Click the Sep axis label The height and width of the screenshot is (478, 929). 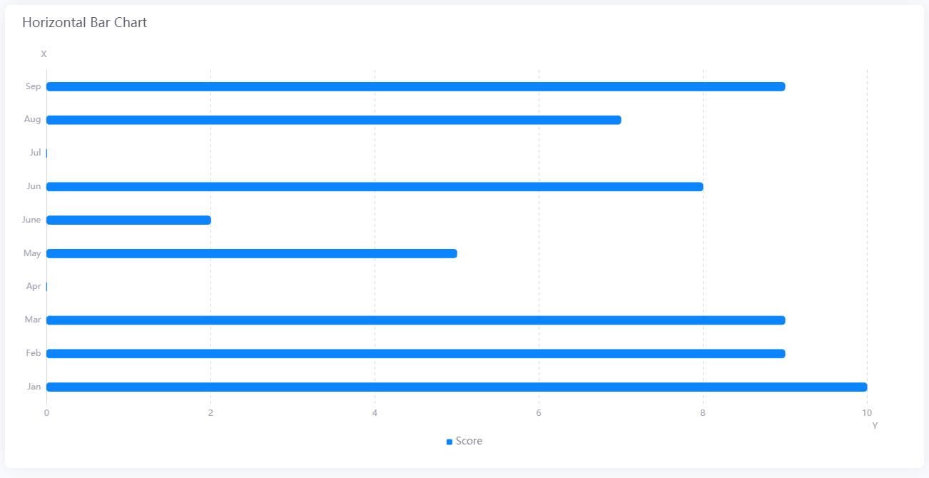[x=33, y=86]
